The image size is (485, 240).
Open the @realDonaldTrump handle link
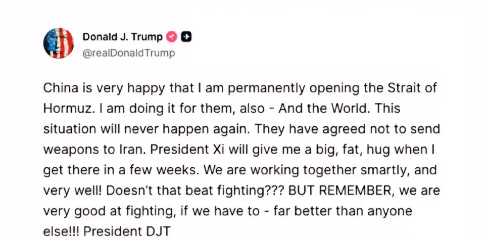click(128, 53)
